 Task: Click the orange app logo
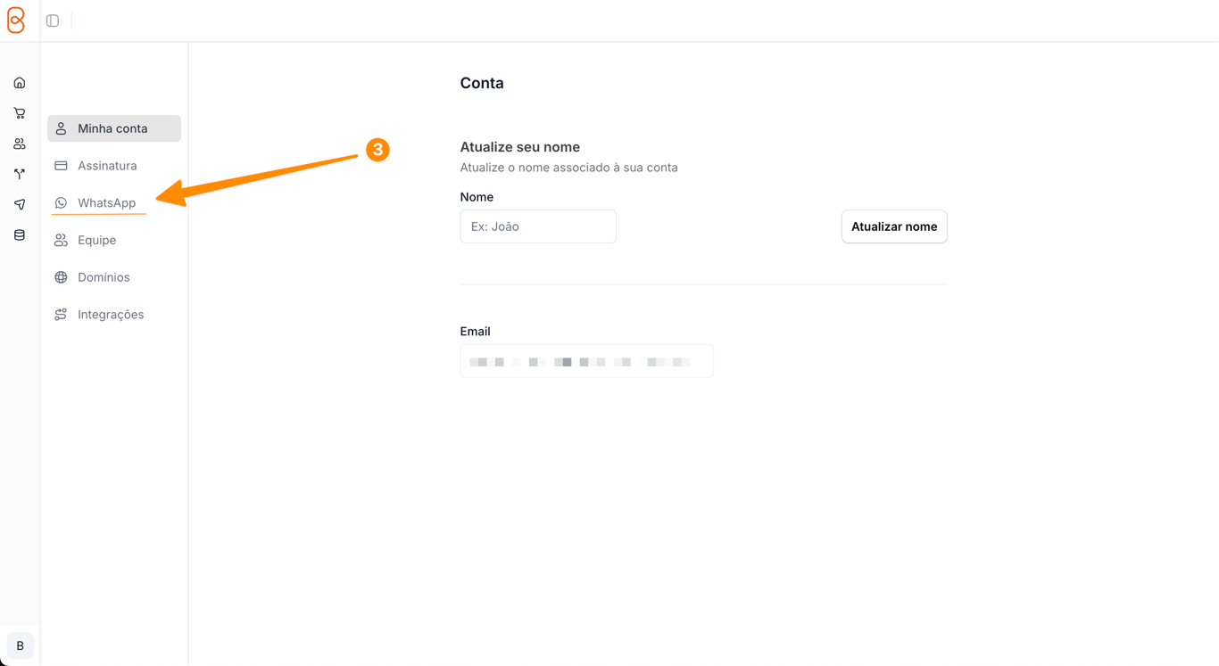[16, 20]
